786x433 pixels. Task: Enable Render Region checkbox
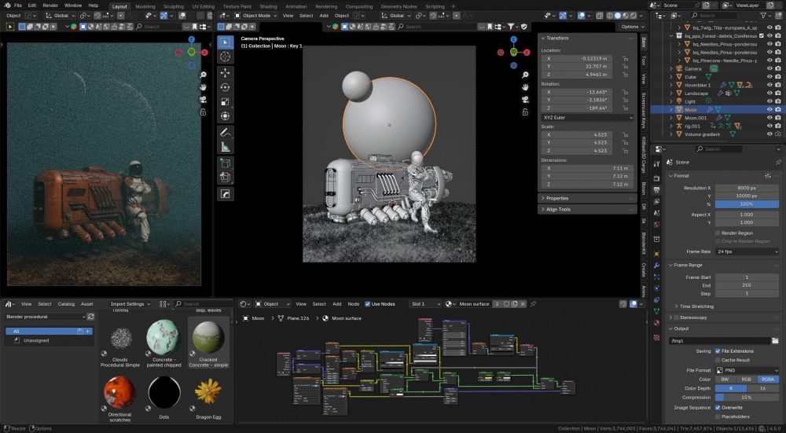(x=718, y=233)
